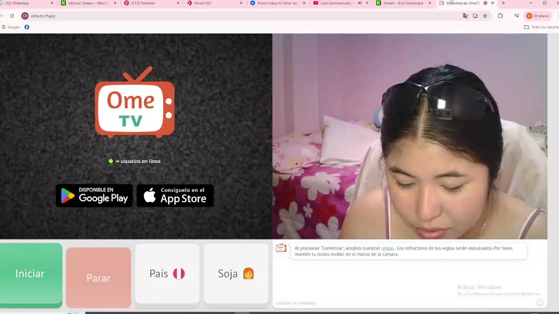This screenshot has height=314, width=559.
Task: Open a new browser tab
Action: [x=504, y=3]
